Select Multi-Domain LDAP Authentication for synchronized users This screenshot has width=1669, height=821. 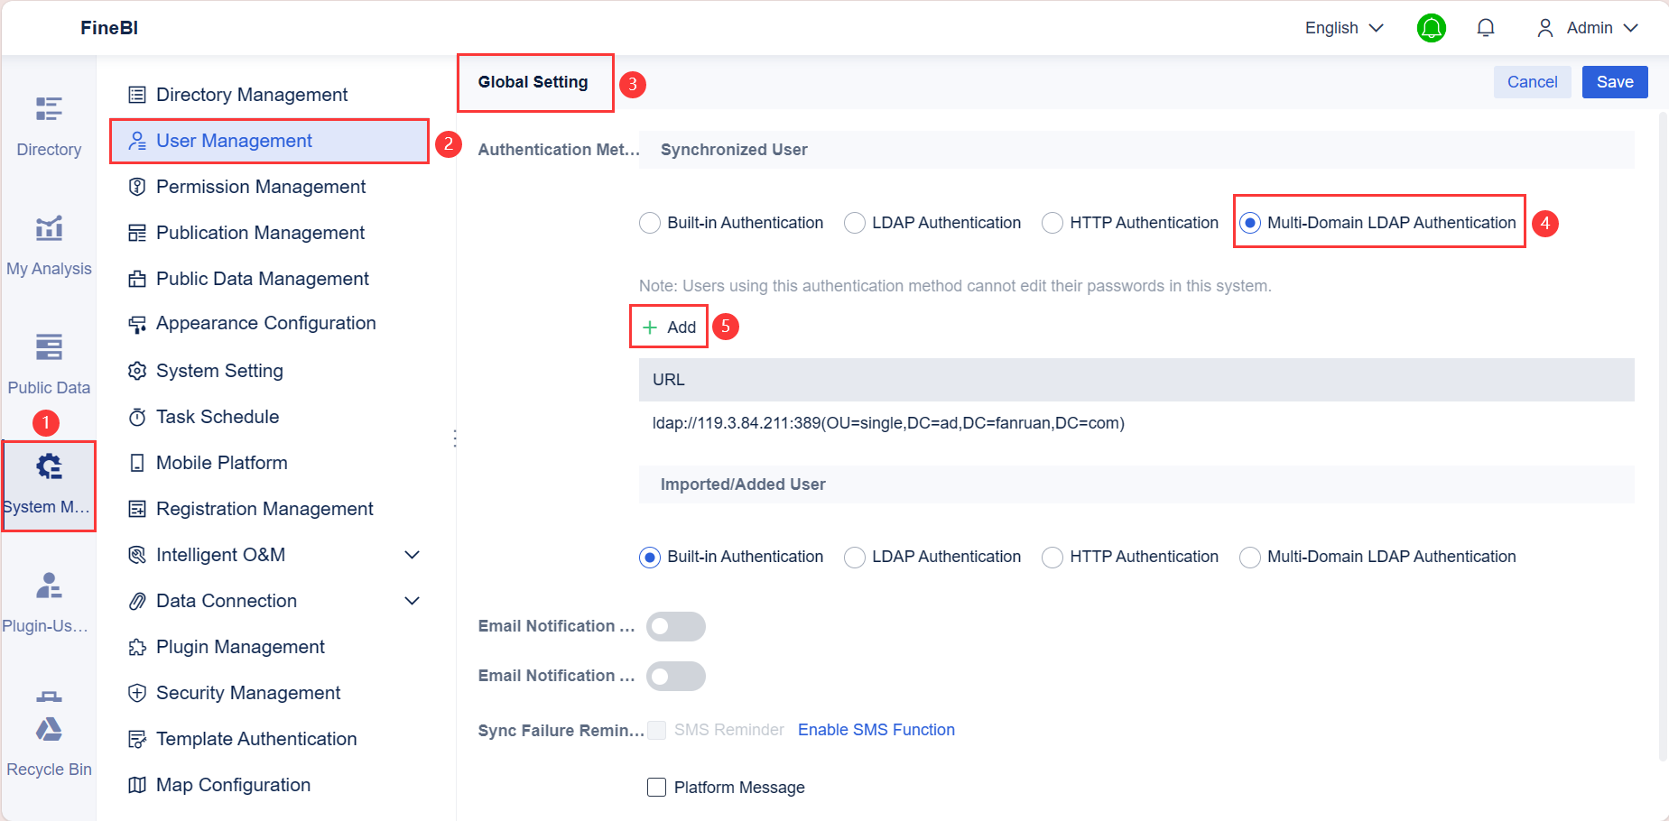coord(1249,222)
